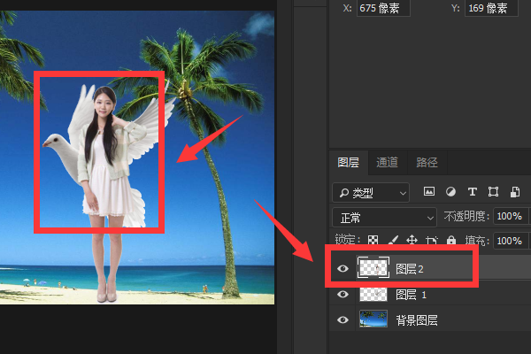Click the 填充 label
The image size is (531, 354).
tap(477, 241)
